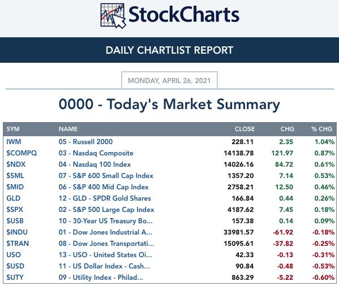Open 11 - US Dollar Index chart

[x=104, y=266]
